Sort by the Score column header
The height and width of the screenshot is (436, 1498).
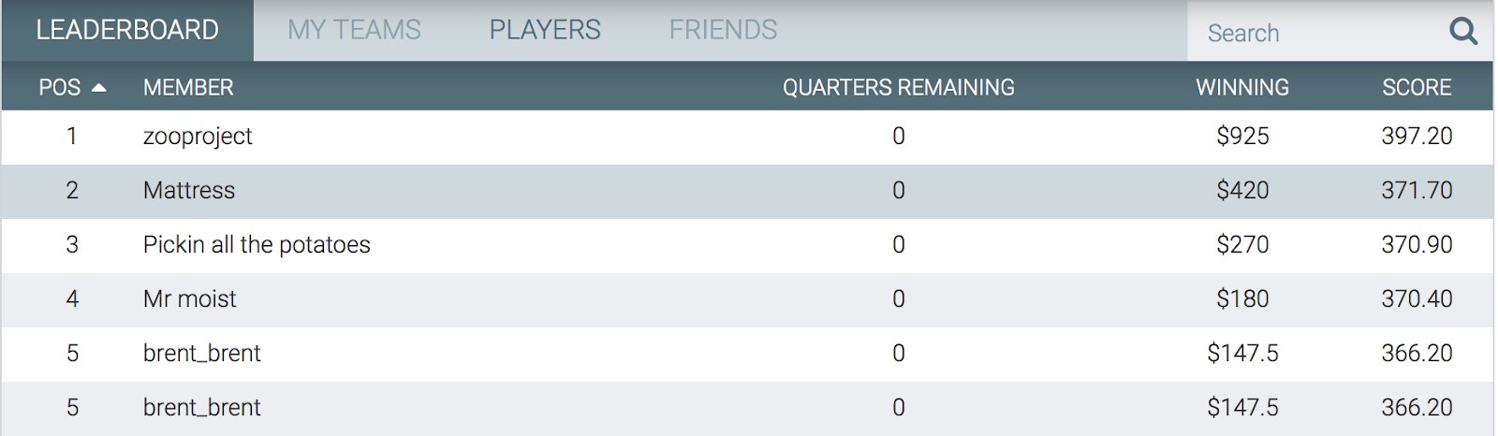coord(1417,88)
